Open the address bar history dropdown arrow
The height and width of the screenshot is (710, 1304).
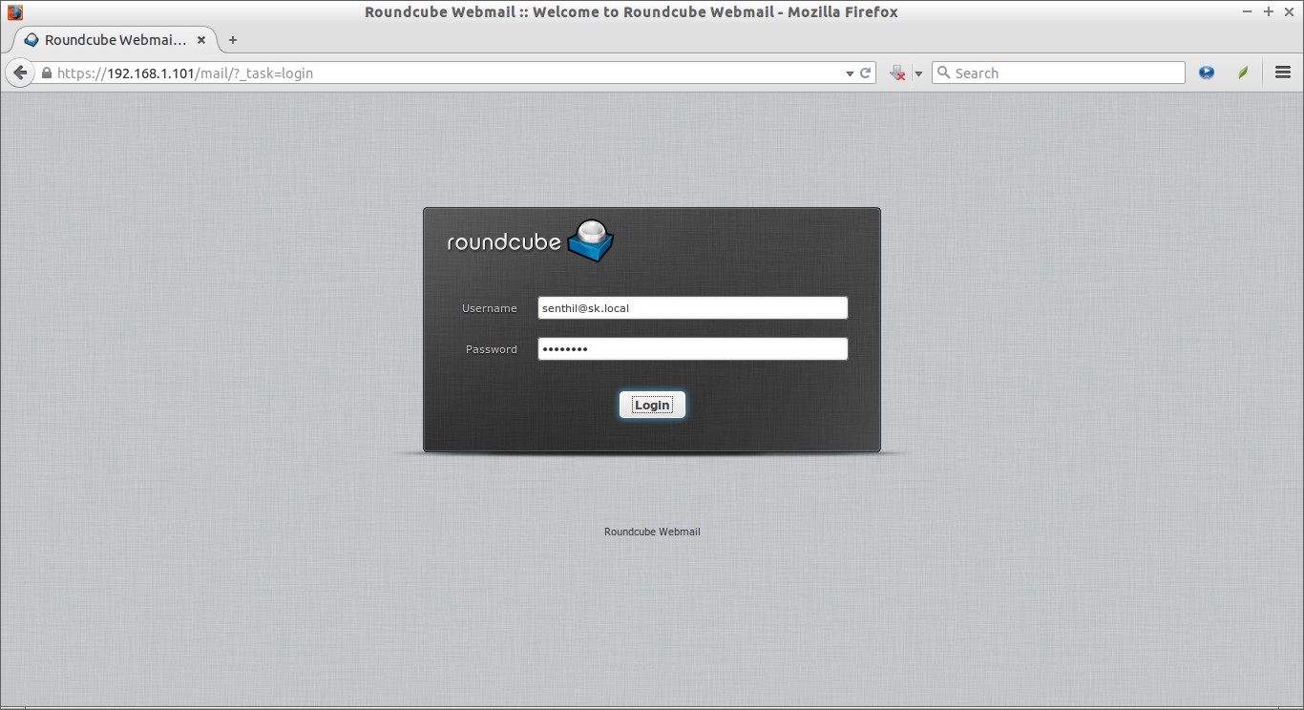(850, 73)
